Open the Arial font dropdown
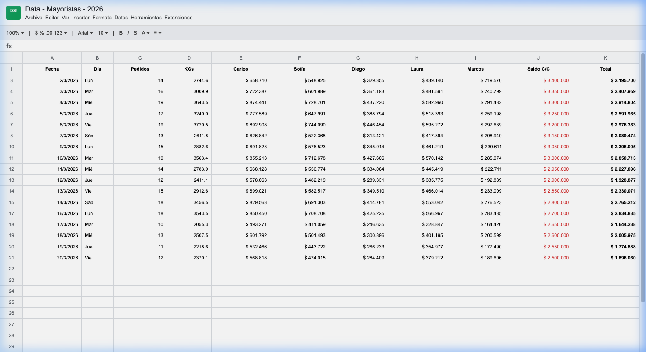This screenshot has height=352, width=646. point(85,32)
